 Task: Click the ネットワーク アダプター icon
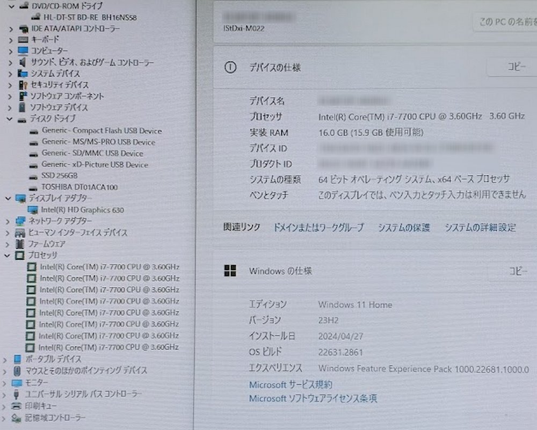click(x=20, y=221)
